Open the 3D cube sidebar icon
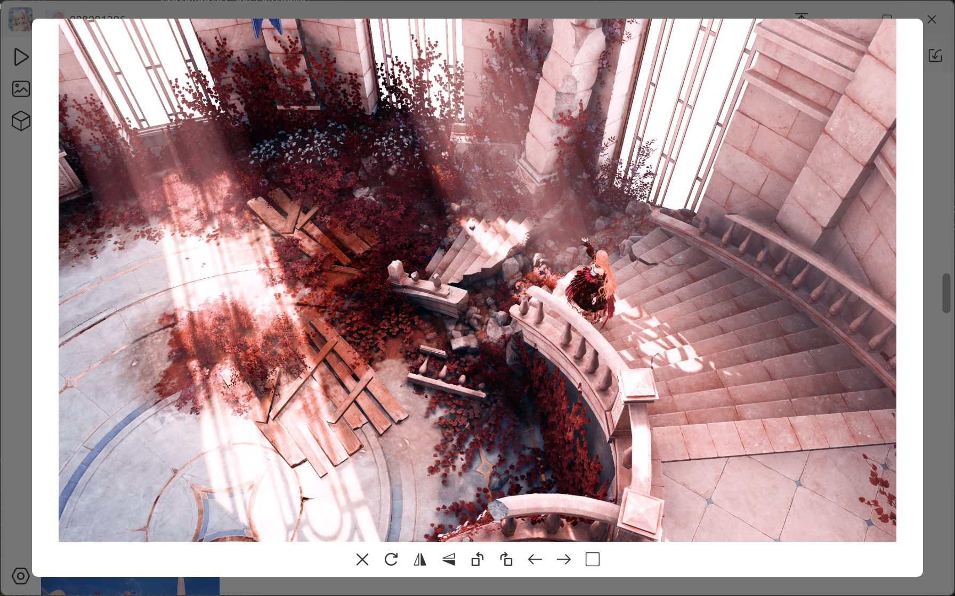 pos(21,121)
